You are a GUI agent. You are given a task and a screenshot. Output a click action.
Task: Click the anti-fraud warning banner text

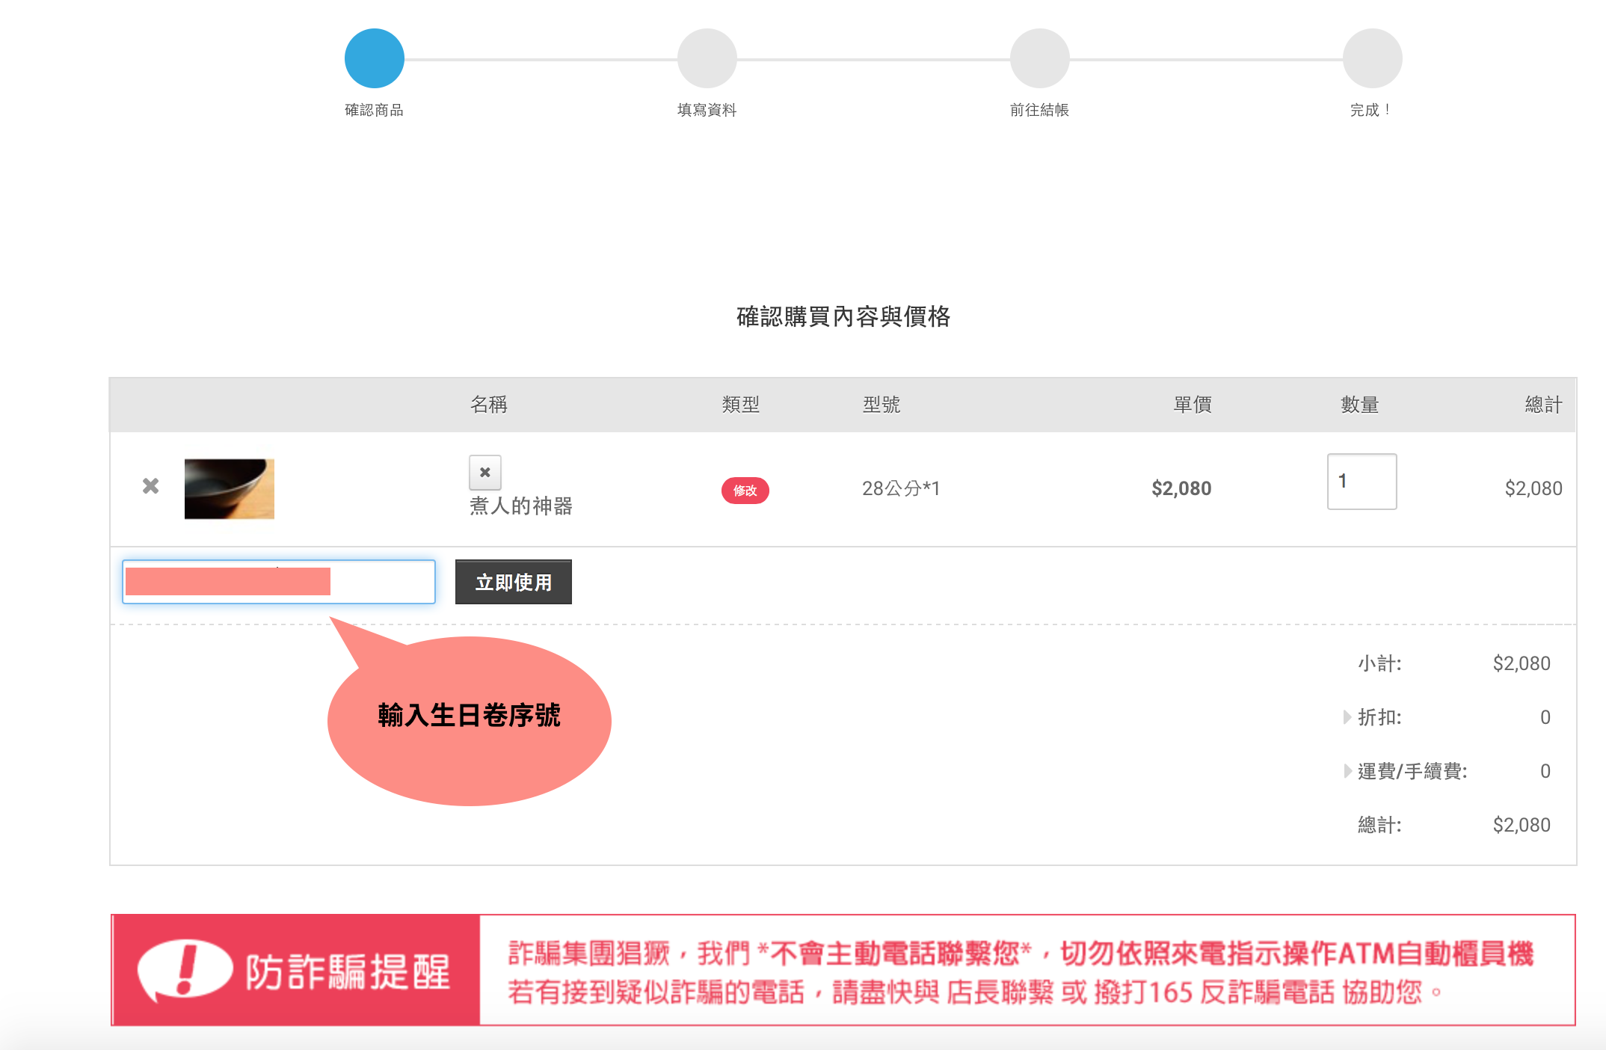(1021, 971)
